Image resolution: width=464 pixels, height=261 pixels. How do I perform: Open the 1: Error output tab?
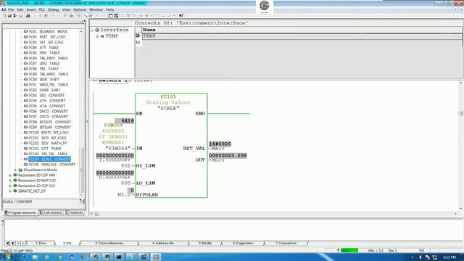tap(41, 244)
